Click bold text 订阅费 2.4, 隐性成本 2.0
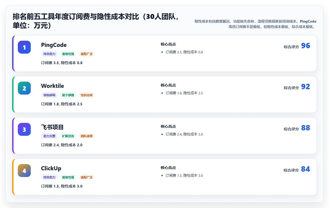329x208 pixels. click(62, 145)
